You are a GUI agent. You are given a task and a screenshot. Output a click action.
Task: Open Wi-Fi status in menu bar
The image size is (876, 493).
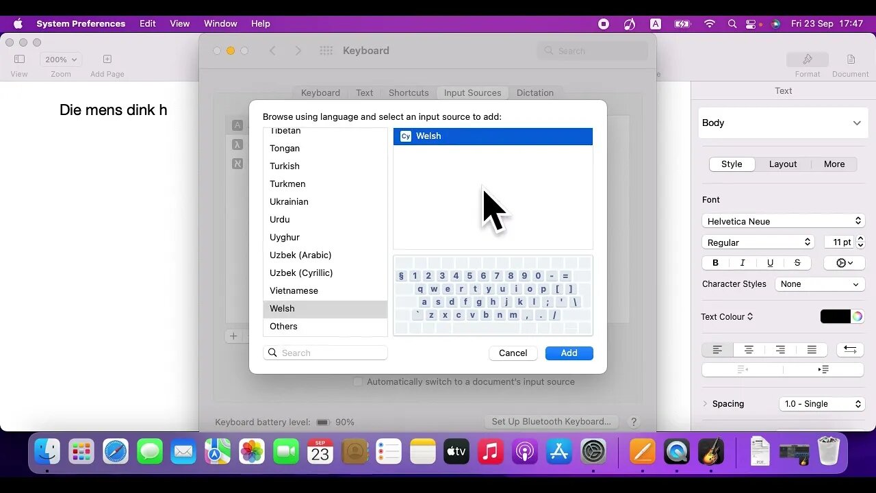click(710, 23)
